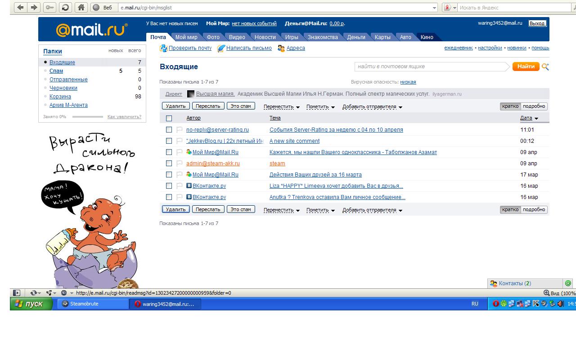Screen dimensions: 576x345
Task: Click the Write letter pencil icon
Action: [x=221, y=48]
